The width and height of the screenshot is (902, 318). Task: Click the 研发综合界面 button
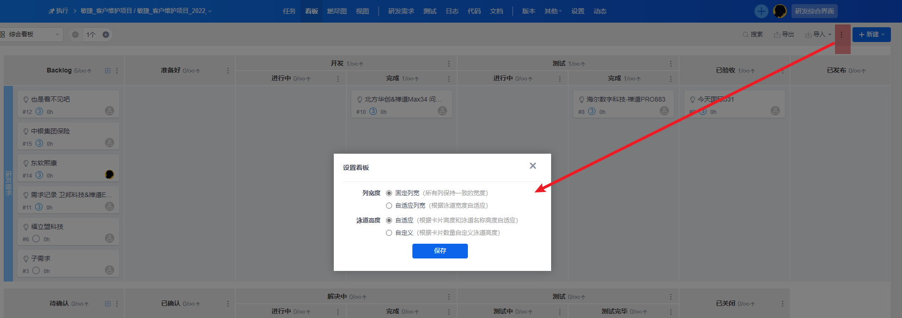[x=815, y=11]
